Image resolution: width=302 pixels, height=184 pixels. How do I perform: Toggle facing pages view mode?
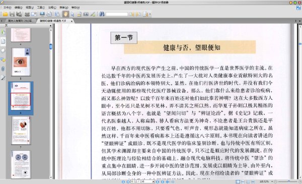click(x=248, y=181)
